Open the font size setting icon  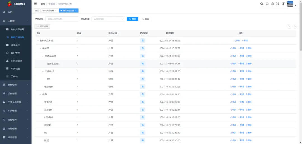point(283,4)
